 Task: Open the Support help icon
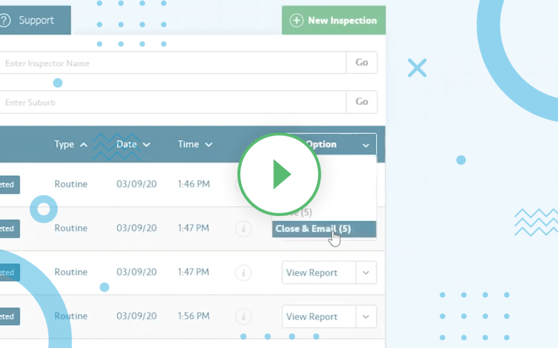pyautogui.click(x=5, y=20)
